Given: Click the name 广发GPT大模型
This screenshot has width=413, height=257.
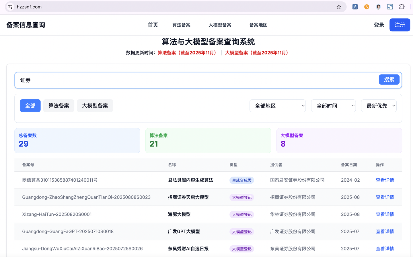Looking at the screenshot, I should pos(184,232).
